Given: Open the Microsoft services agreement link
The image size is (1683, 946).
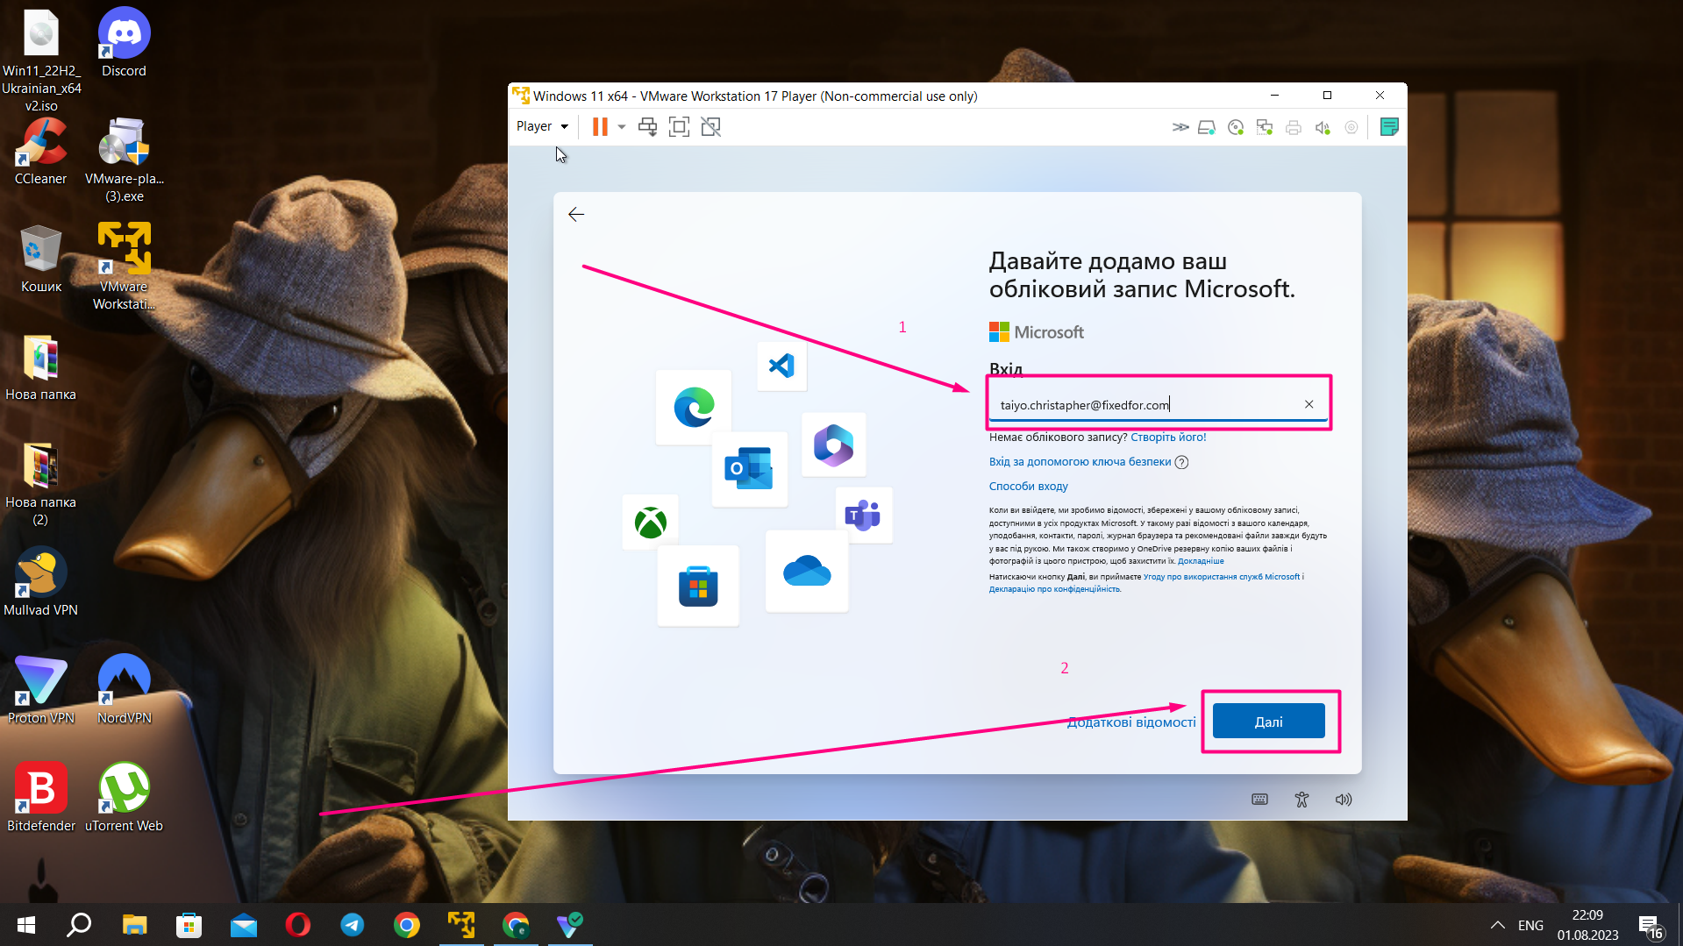Looking at the screenshot, I should tap(1222, 577).
